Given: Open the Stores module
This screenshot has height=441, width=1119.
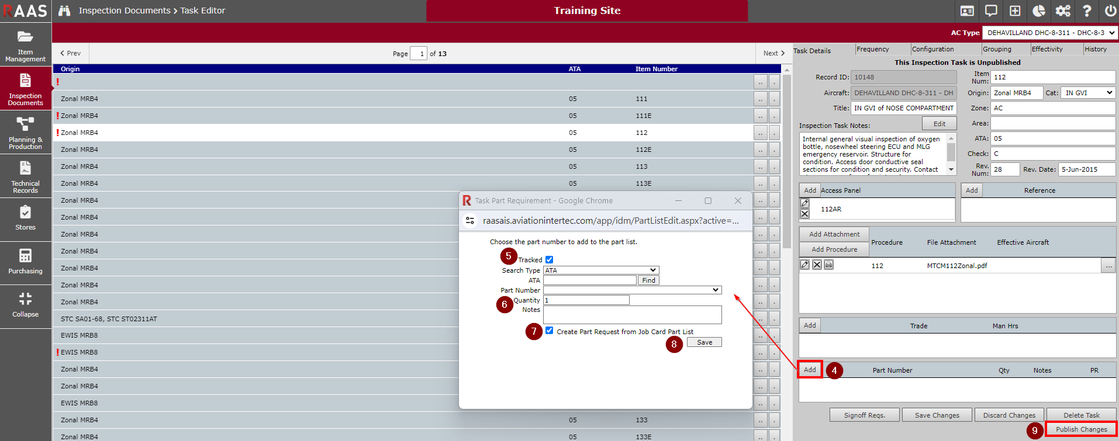Looking at the screenshot, I should click(25, 218).
